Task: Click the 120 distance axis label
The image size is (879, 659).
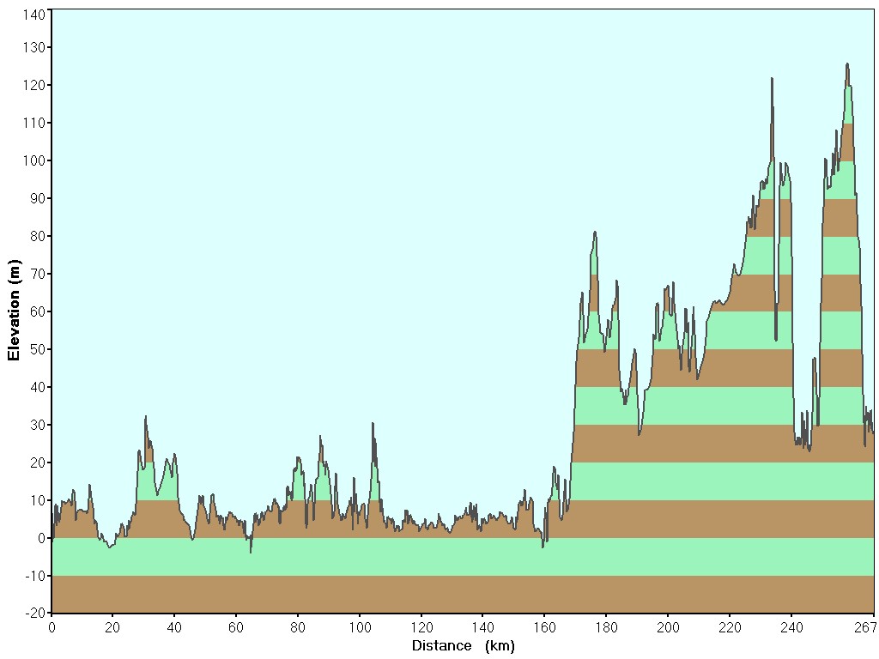Action: click(421, 627)
